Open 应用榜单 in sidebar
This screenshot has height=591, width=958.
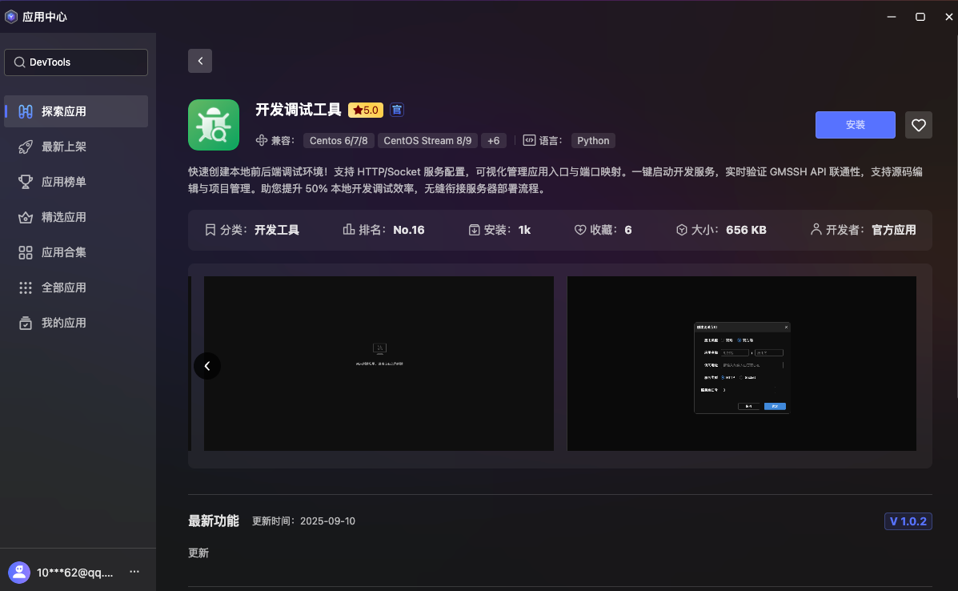[76, 182]
